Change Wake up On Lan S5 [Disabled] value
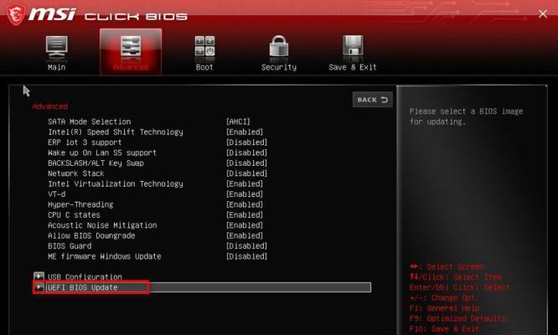558x335 pixels. (246, 152)
